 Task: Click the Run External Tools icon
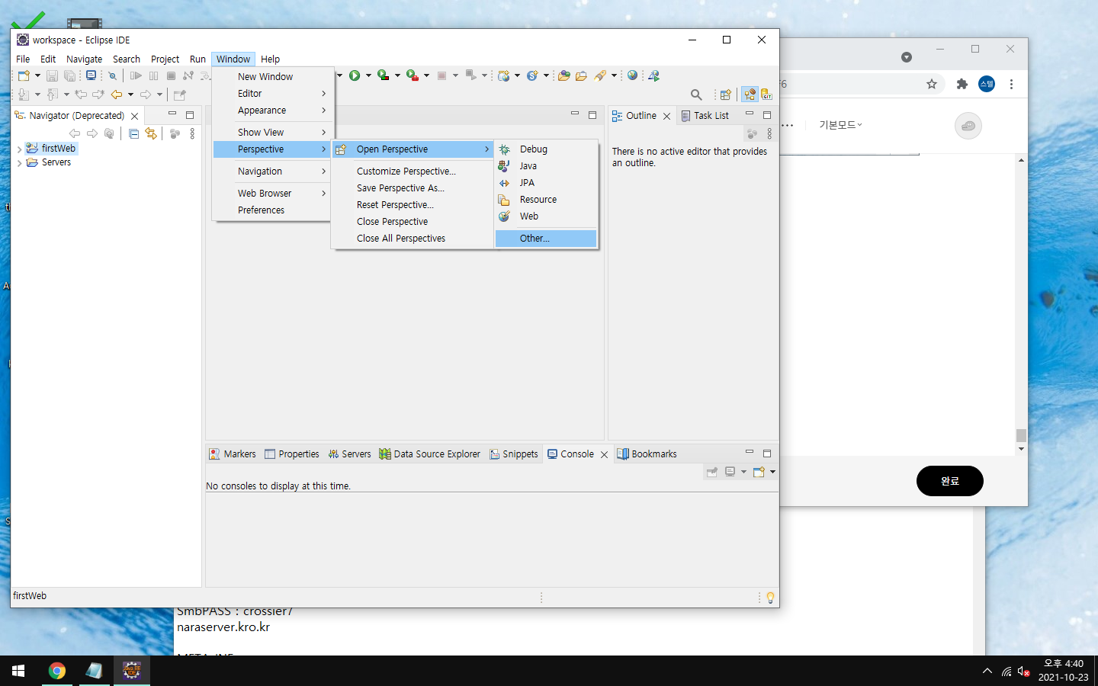coord(413,75)
